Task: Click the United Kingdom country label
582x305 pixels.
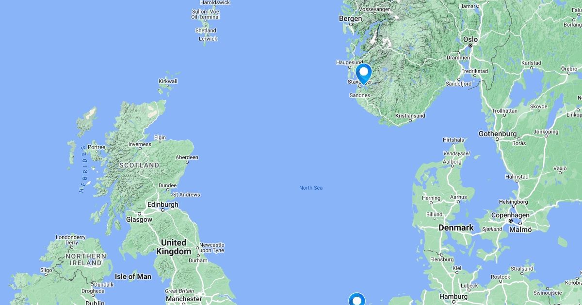Action: pyautogui.click(x=174, y=247)
